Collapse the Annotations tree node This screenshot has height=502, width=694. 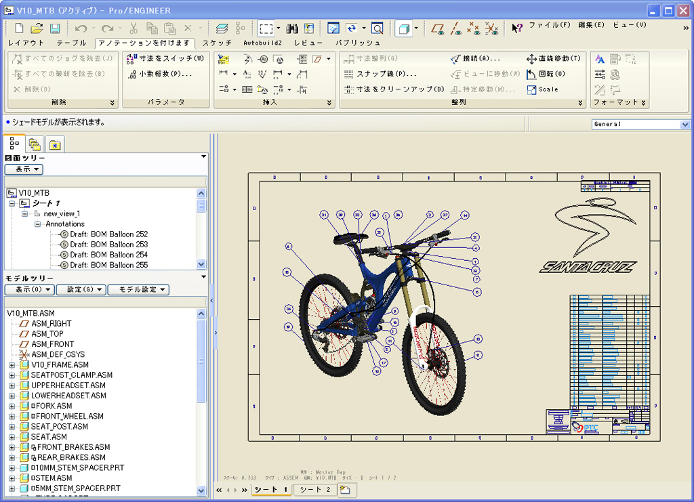(38, 224)
